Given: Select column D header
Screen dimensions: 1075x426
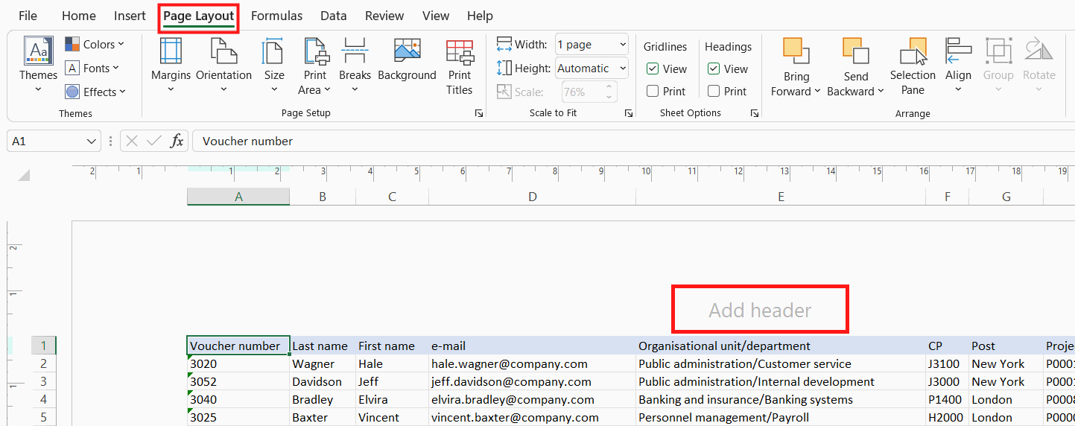Looking at the screenshot, I should [x=532, y=197].
